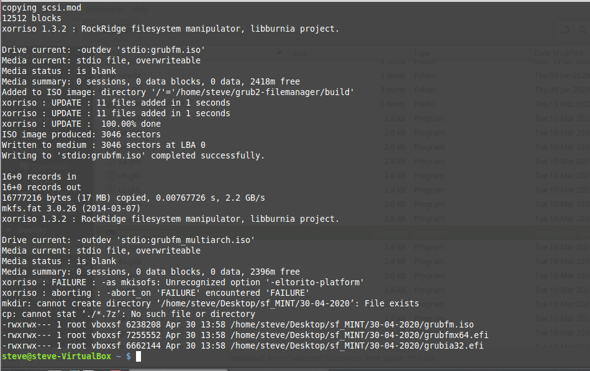Collapse the Devices section in the sidebar

point(9,230)
